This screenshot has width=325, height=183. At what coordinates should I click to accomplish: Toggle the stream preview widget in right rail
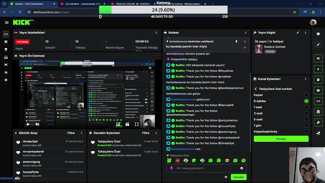click(x=318, y=58)
